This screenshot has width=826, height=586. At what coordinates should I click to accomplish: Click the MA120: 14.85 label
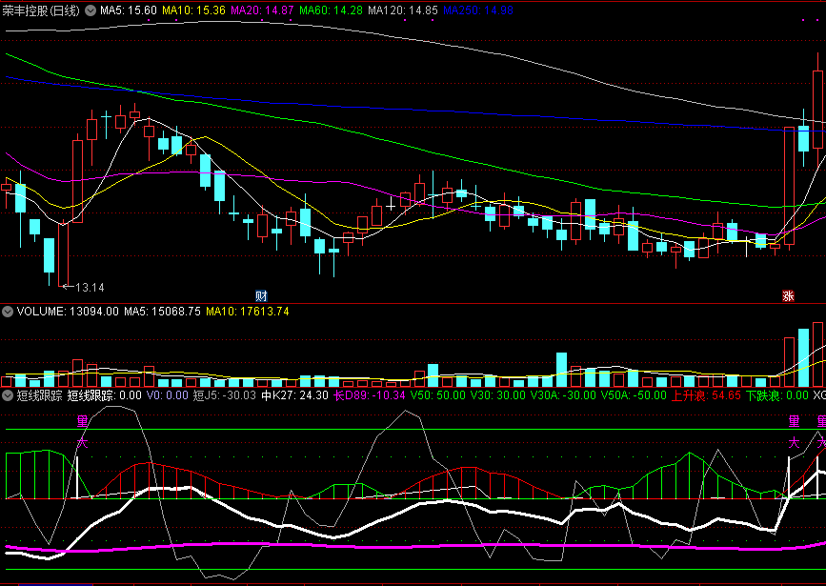[402, 10]
